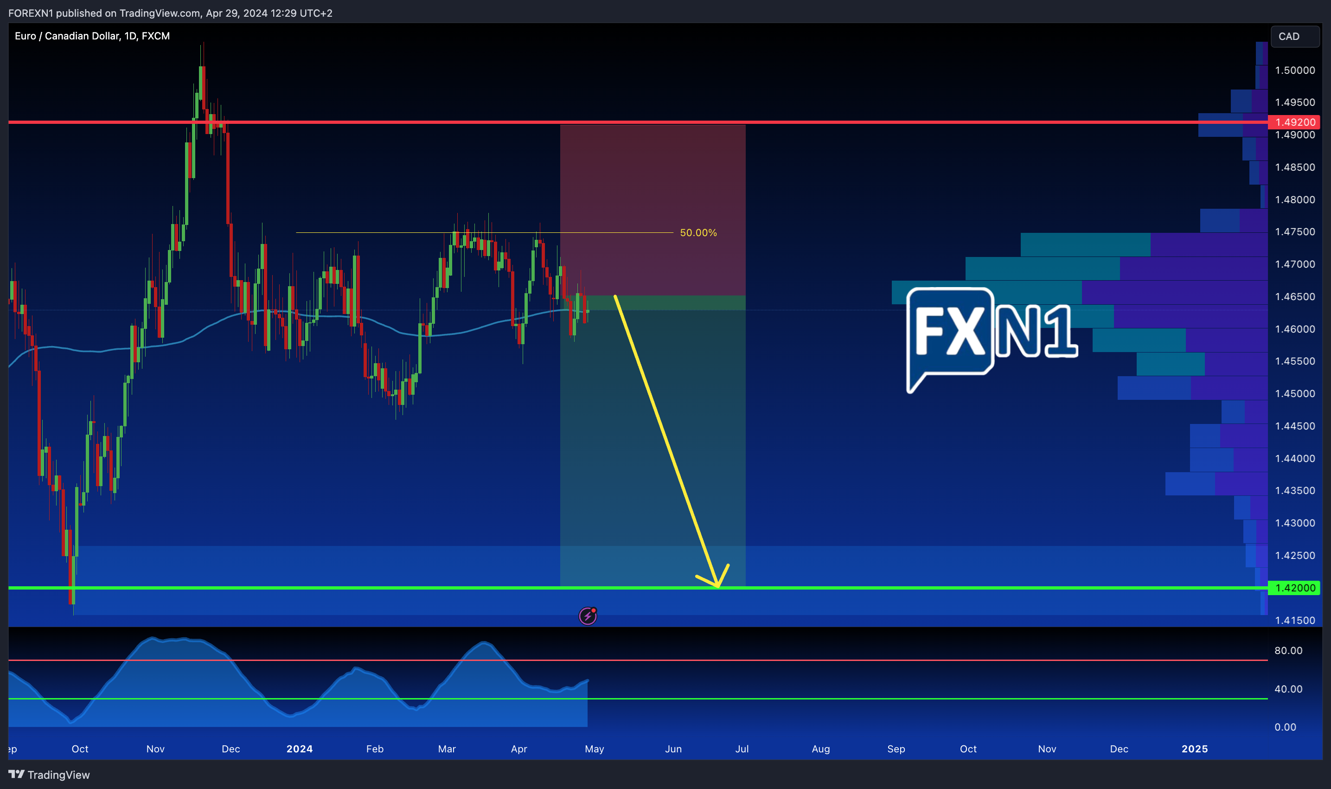Screen dimensions: 1331x789
Task: Click the Feb label on time axis
Action: (375, 749)
